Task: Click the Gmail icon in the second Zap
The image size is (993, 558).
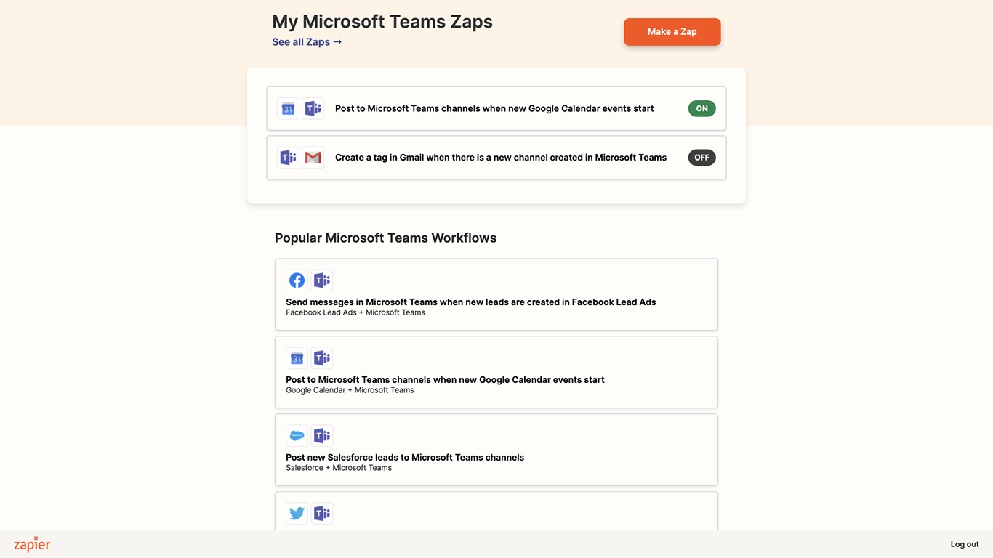Action: [313, 158]
